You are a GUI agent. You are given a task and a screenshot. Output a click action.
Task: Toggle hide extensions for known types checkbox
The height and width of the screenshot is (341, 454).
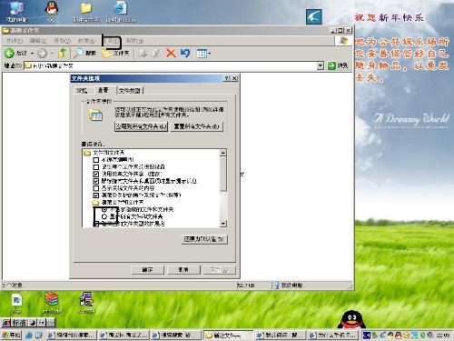tap(96, 225)
